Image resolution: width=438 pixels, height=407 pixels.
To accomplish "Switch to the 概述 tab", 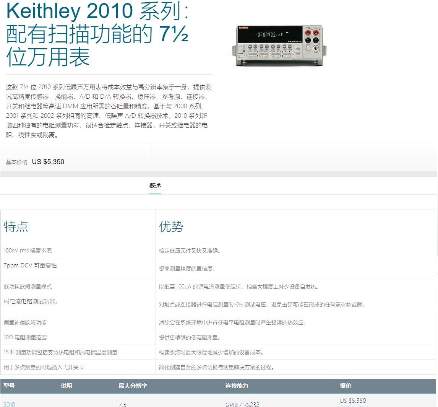I will tap(154, 186).
